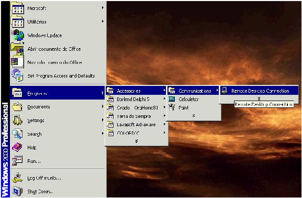Select the Paint menu entry
This screenshot has height=198, width=302.
[x=193, y=107]
